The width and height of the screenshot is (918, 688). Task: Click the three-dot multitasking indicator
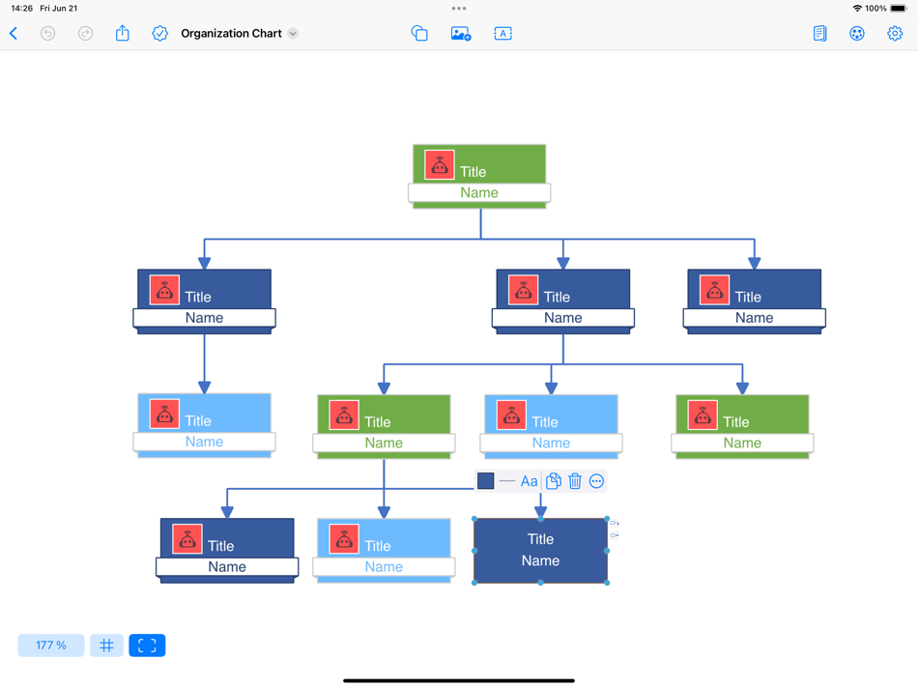459,8
